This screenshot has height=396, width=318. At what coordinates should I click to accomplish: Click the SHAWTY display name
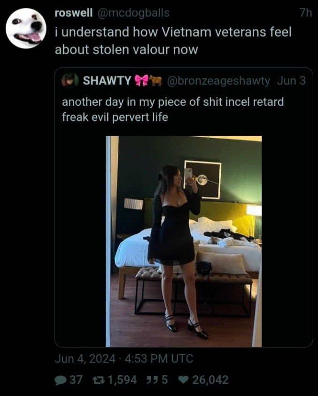click(107, 80)
